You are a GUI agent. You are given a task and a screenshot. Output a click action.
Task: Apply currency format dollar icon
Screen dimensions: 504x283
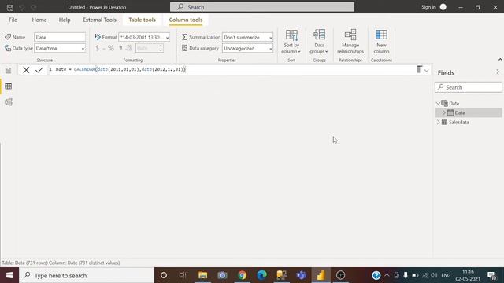coord(98,48)
